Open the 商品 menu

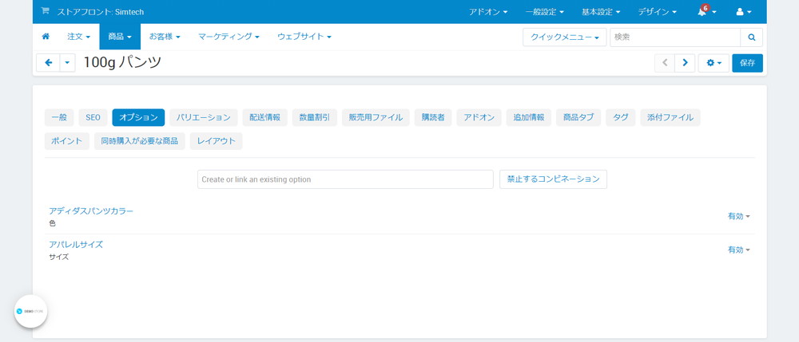point(120,37)
